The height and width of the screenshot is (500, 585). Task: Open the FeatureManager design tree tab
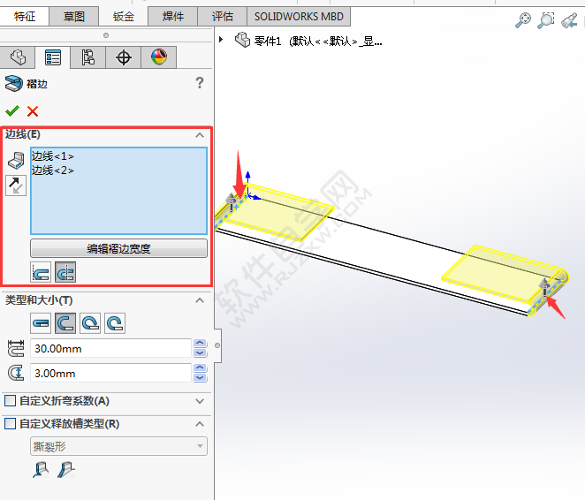(x=18, y=57)
